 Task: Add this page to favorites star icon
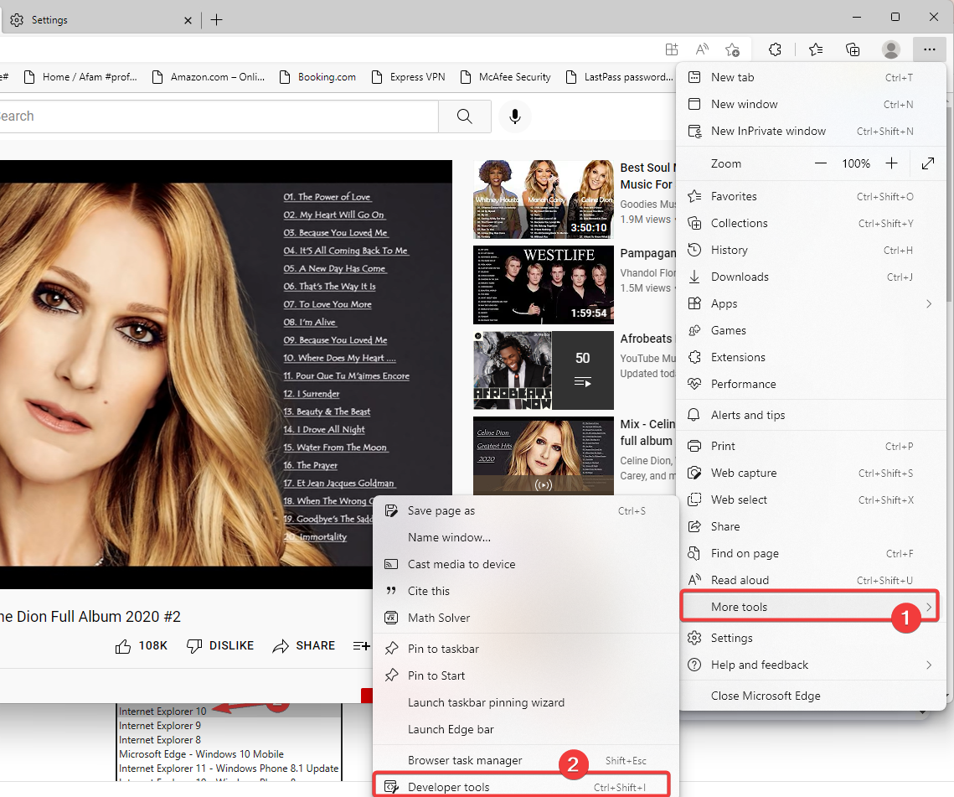[x=733, y=49]
